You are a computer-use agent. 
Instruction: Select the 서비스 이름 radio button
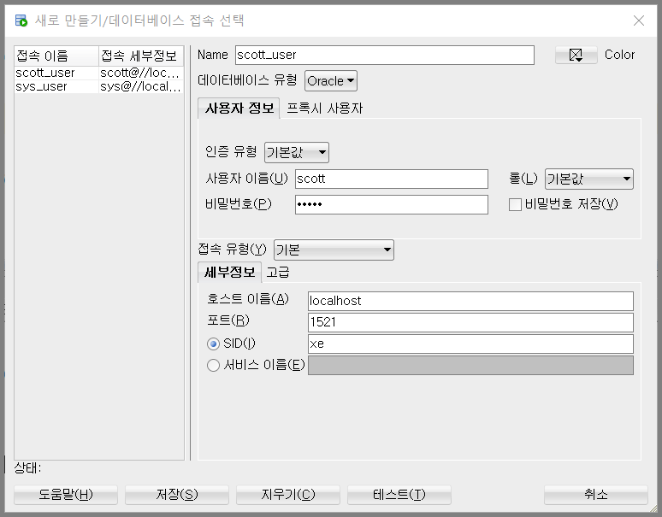coord(213,365)
